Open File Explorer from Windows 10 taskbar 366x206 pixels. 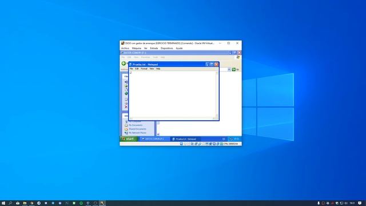pos(25,203)
